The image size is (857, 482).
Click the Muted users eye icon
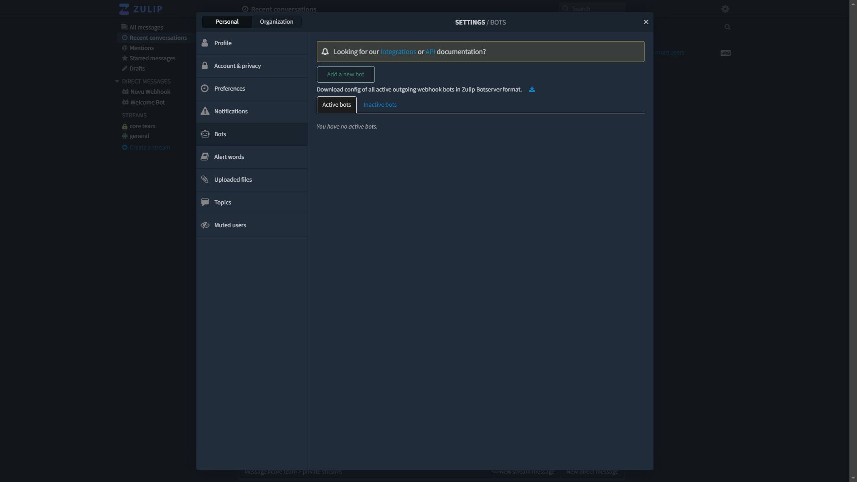pos(205,225)
